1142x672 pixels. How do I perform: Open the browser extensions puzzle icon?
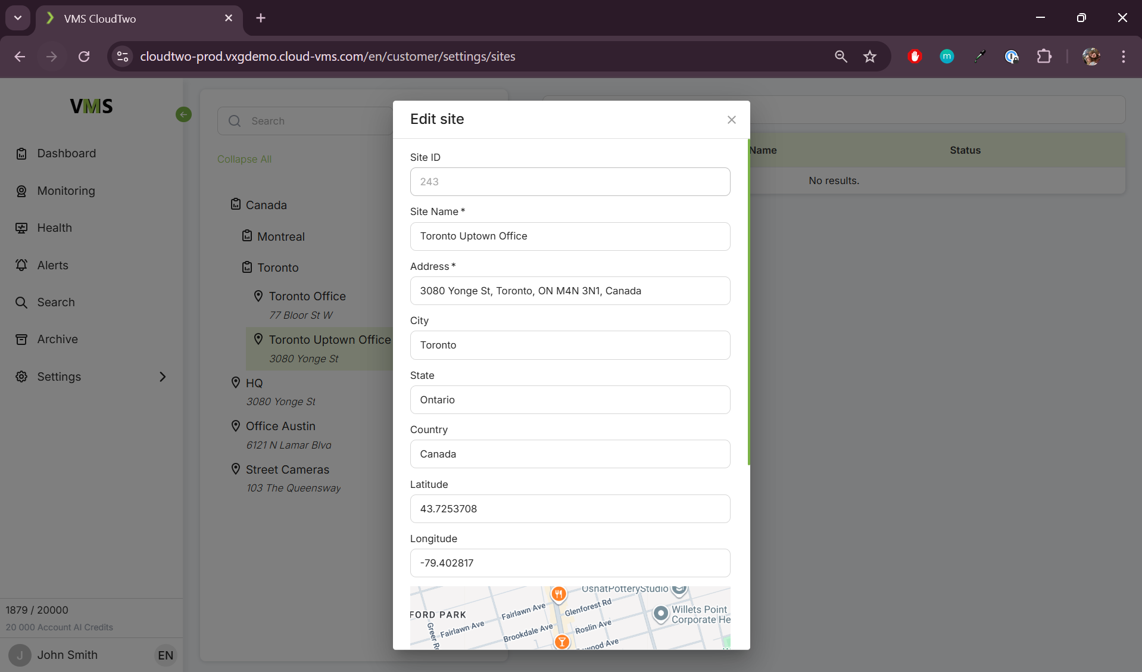tap(1044, 57)
